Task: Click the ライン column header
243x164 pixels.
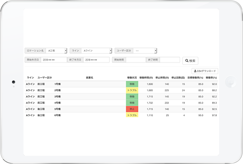Action: coord(30,78)
